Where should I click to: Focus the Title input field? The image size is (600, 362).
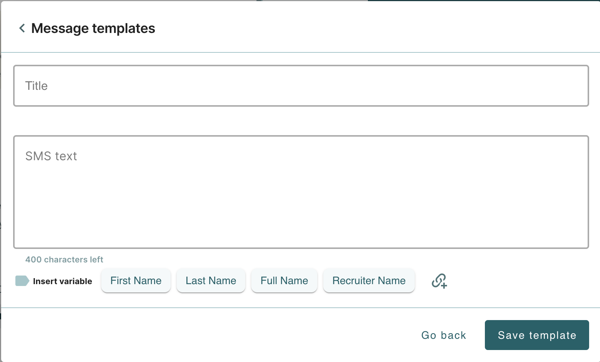(301, 86)
